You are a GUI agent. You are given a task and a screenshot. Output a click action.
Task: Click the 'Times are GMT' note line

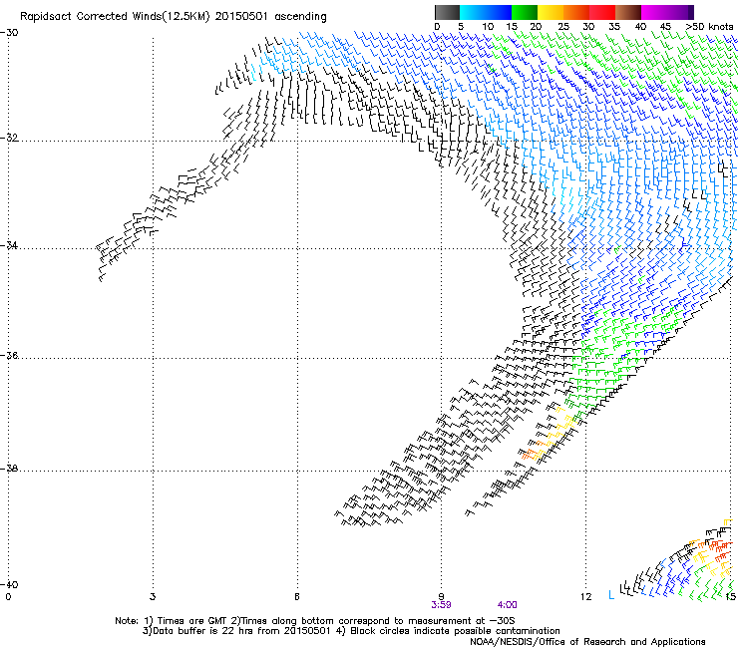[x=314, y=621]
